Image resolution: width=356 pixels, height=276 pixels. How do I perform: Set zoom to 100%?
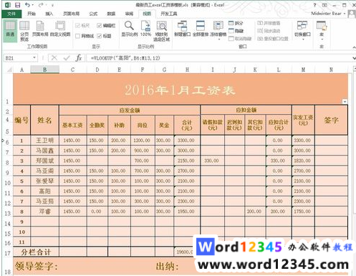pyautogui.click(x=145, y=29)
